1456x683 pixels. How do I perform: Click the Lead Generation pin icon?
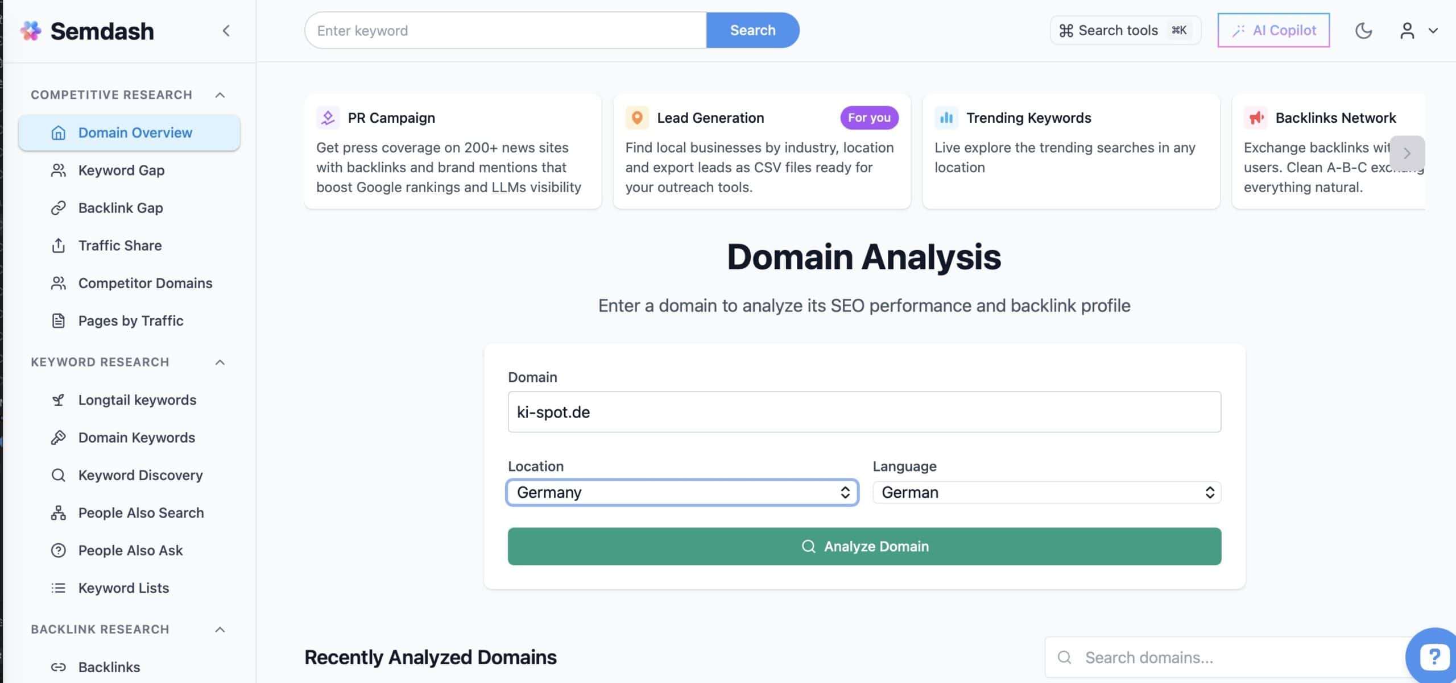(637, 118)
